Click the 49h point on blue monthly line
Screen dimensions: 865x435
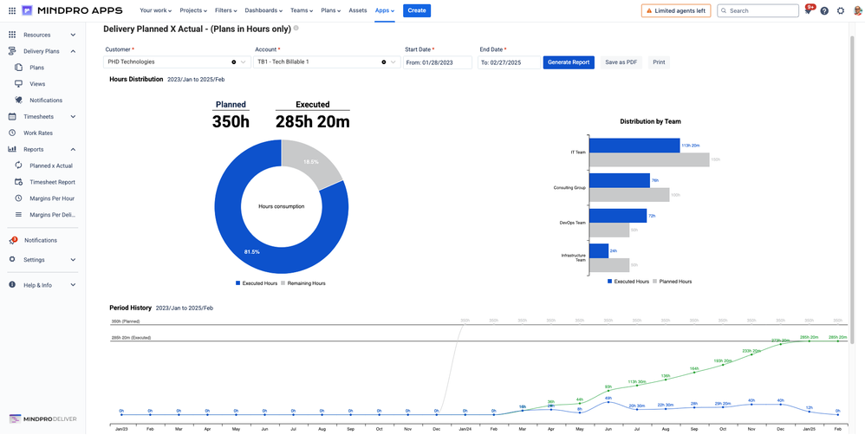tap(608, 402)
